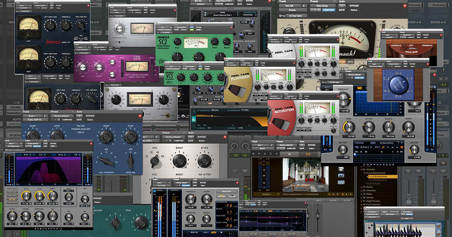The image size is (452, 237).
Task: Toggle BYPASS in the Fairchild 670 header
Action: click(58, 6)
